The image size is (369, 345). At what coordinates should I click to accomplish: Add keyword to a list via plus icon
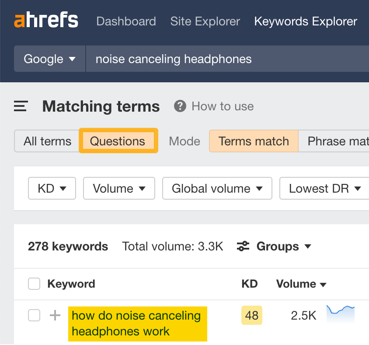pyautogui.click(x=54, y=315)
